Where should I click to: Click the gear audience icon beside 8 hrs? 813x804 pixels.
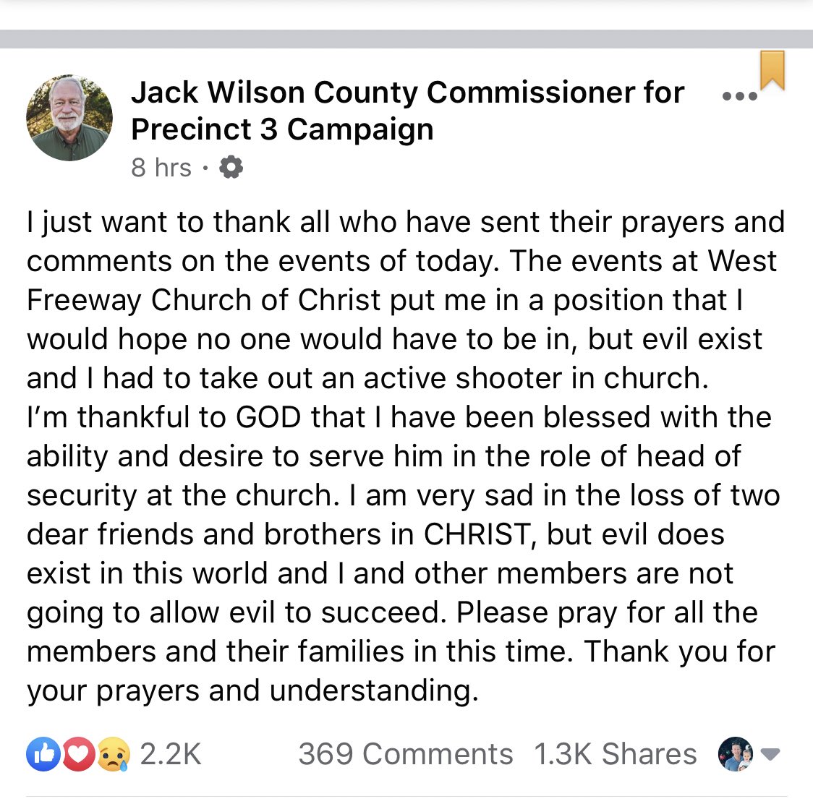[231, 168]
